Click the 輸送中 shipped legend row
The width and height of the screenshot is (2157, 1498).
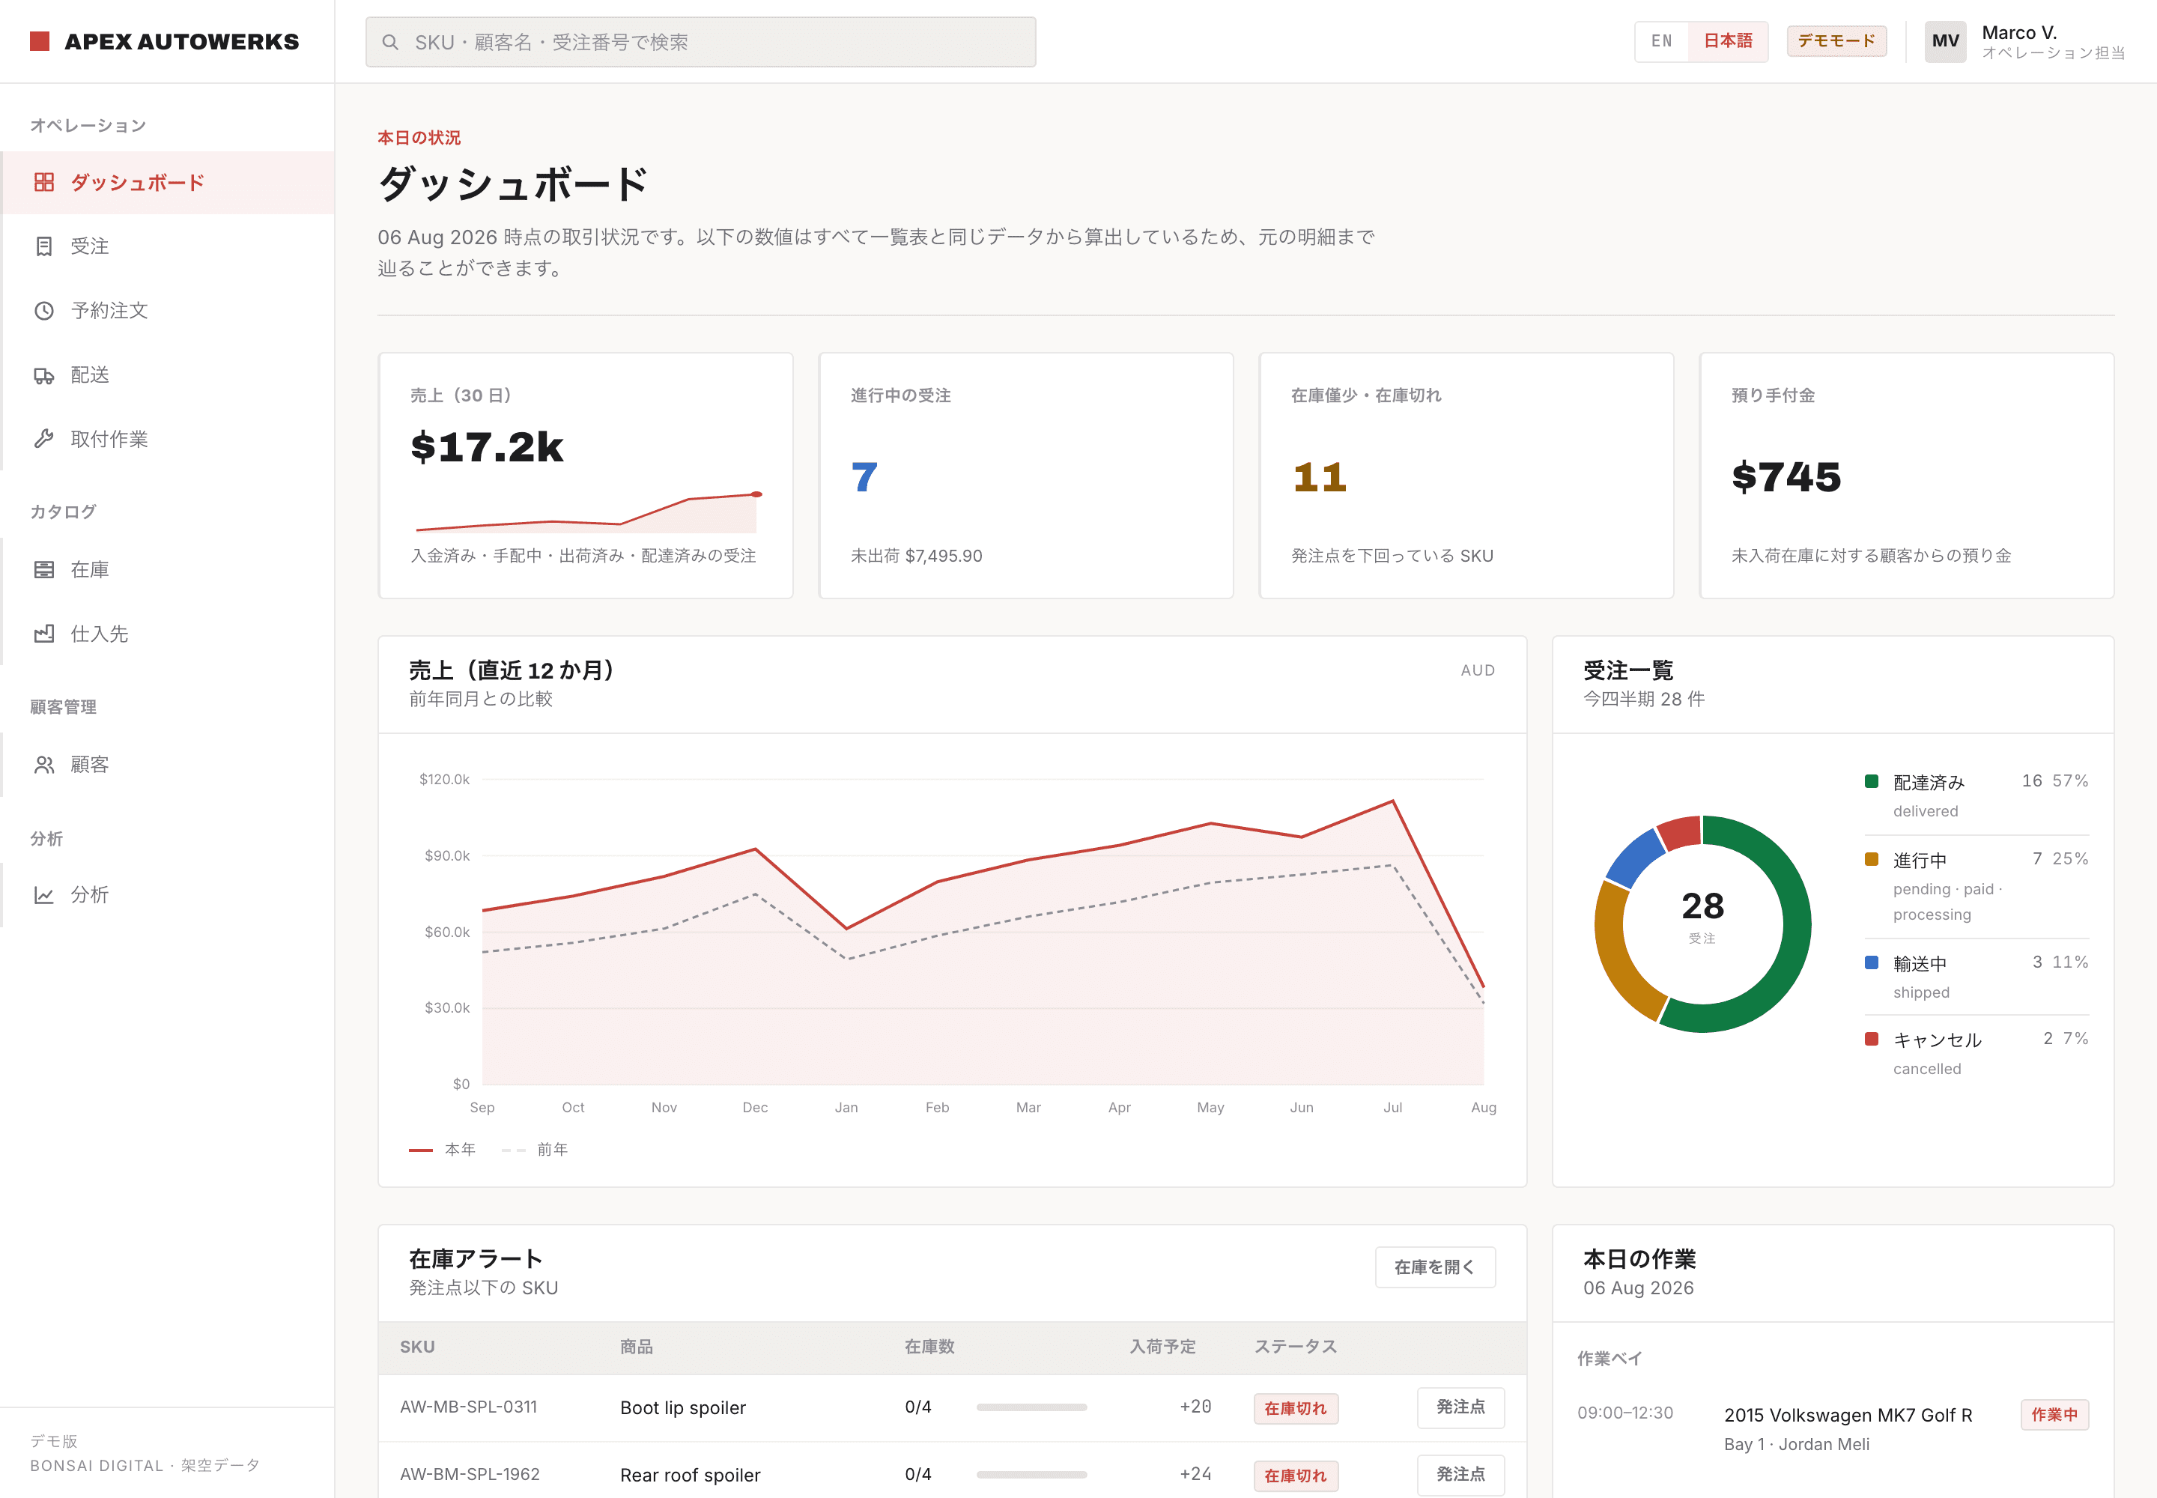[x=1976, y=977]
